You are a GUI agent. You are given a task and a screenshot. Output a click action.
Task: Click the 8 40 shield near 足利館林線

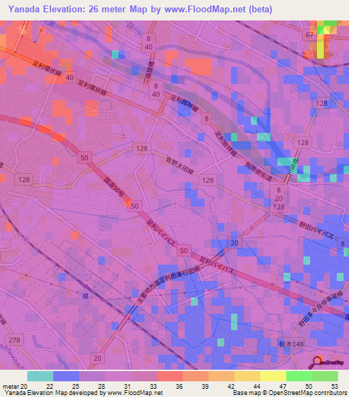[156, 90]
